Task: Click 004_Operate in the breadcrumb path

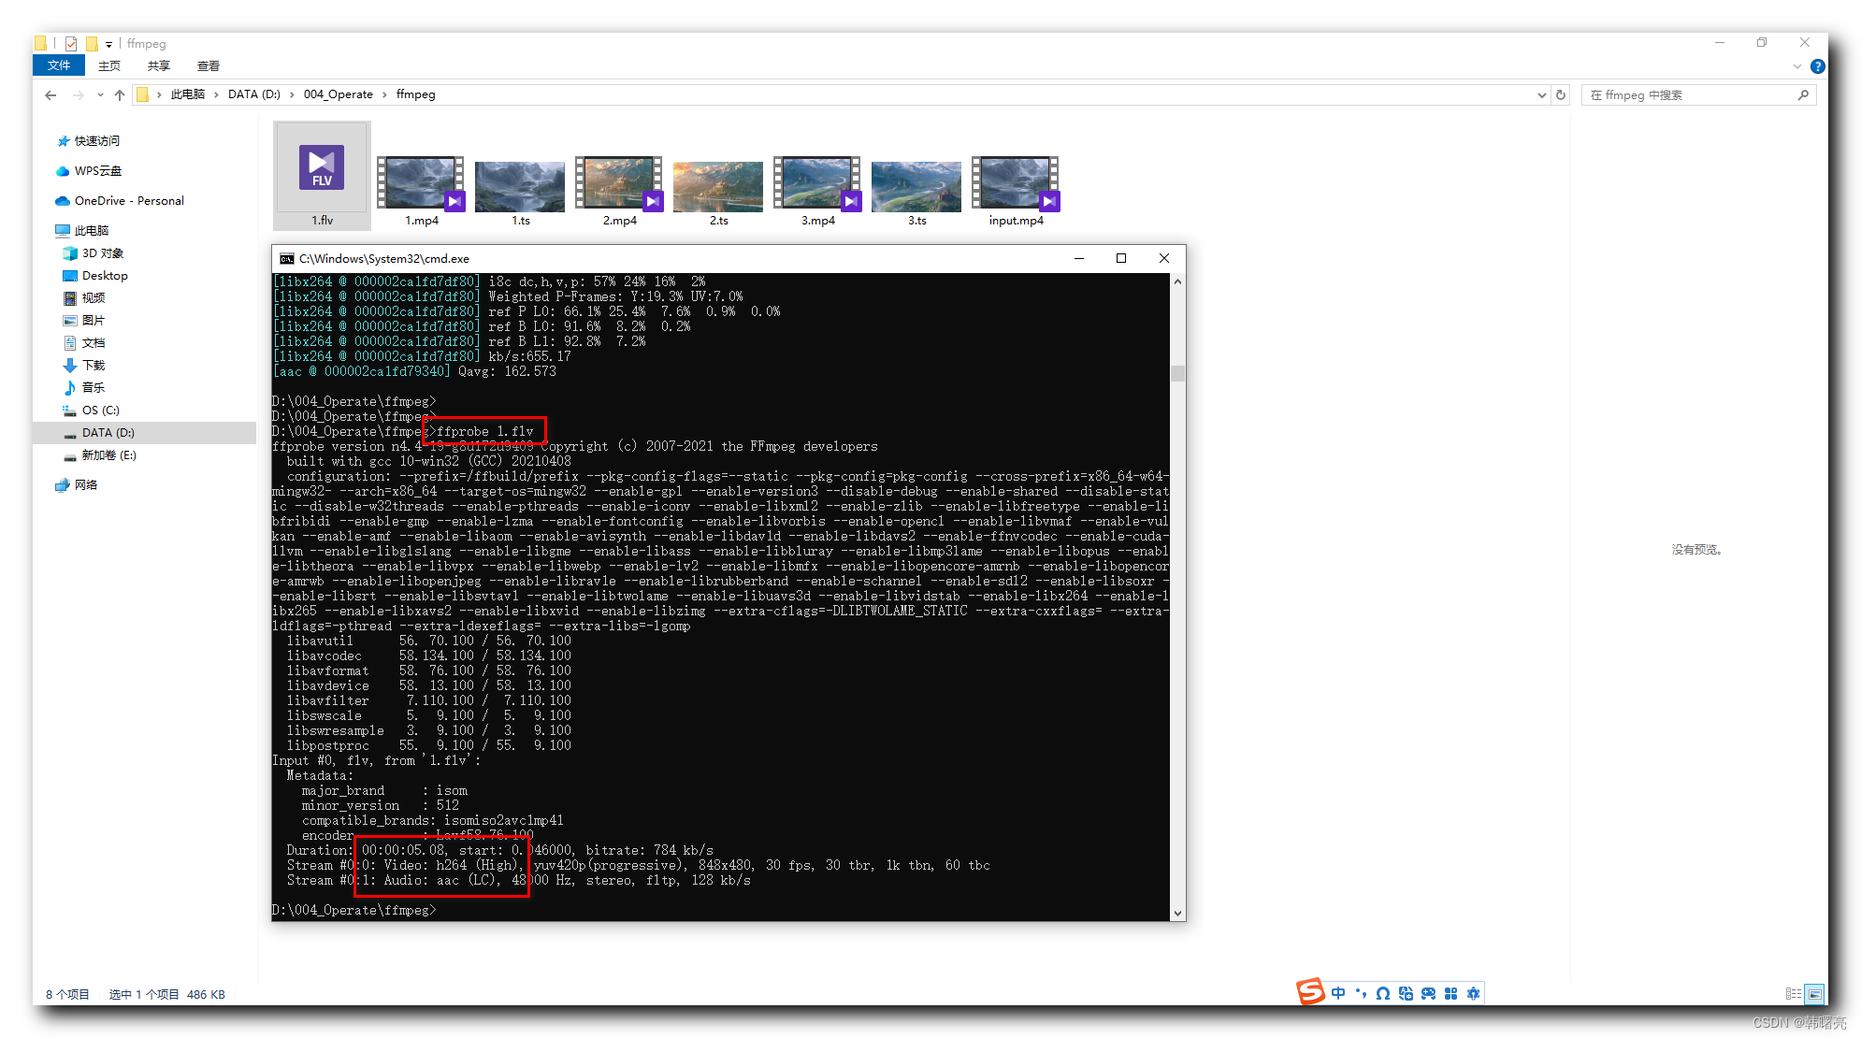Action: click(338, 94)
